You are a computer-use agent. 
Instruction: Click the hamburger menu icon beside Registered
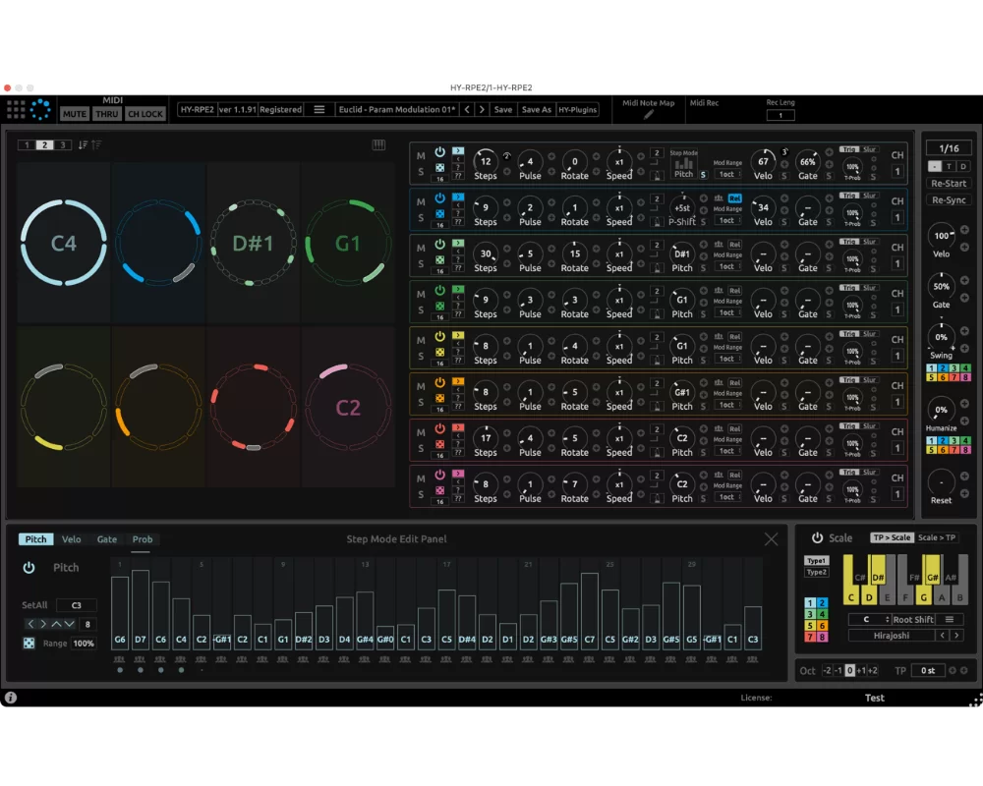point(319,110)
